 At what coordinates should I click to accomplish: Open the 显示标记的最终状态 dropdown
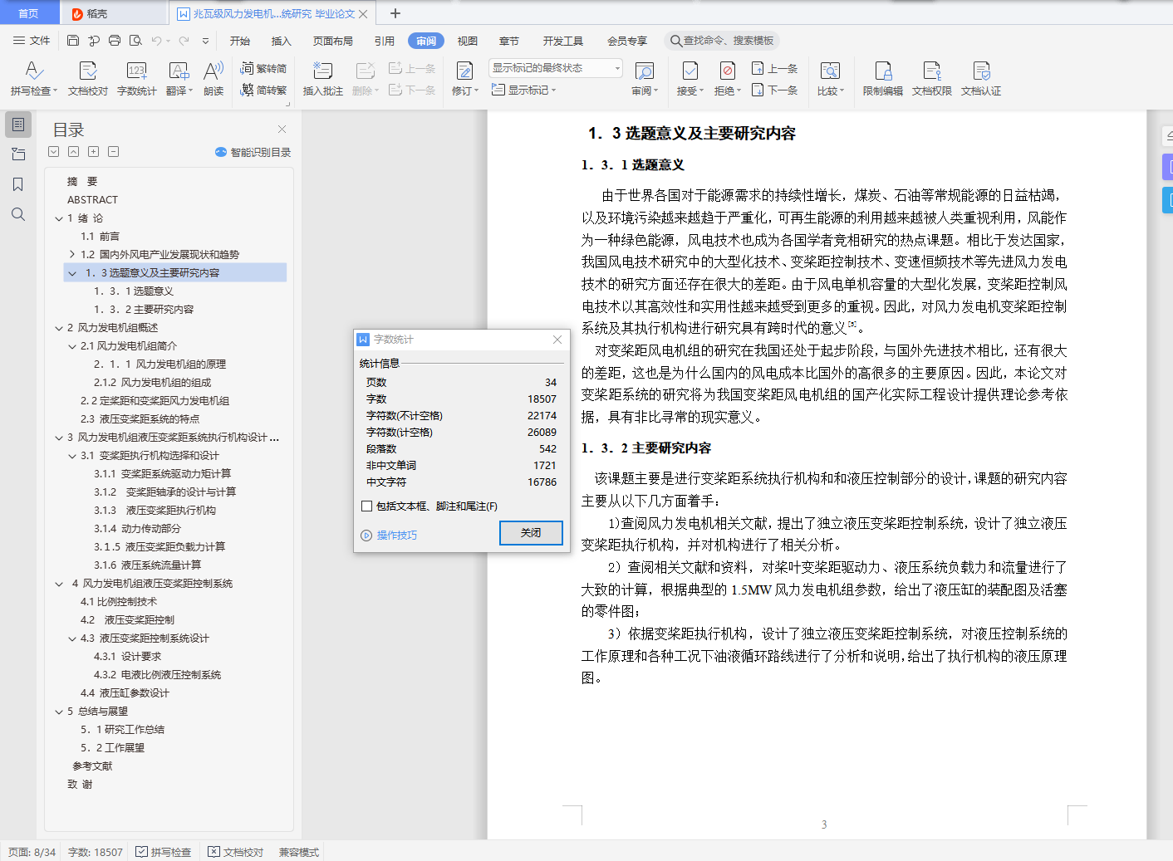[x=556, y=68]
